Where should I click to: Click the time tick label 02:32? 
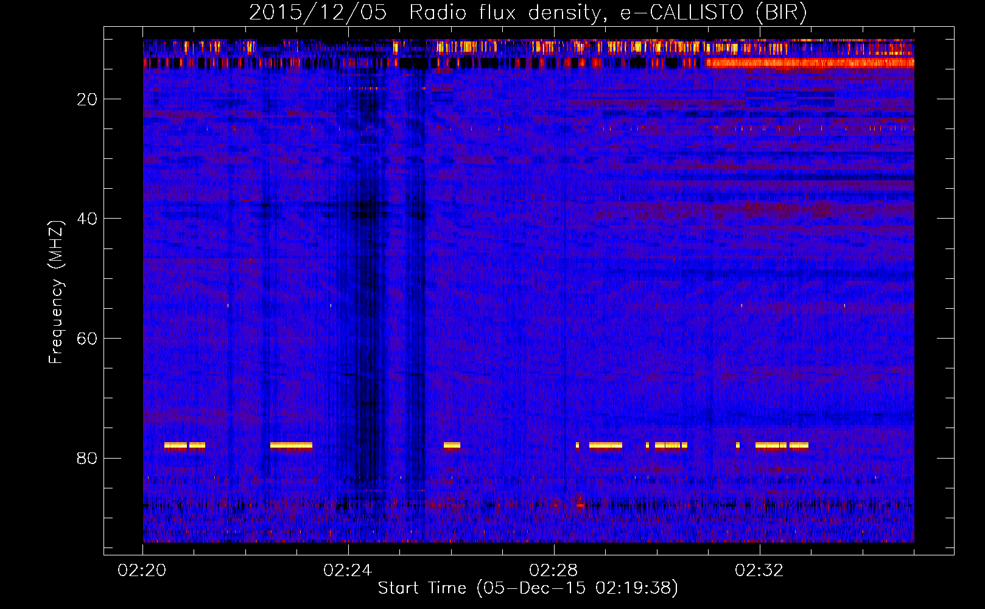click(x=759, y=571)
